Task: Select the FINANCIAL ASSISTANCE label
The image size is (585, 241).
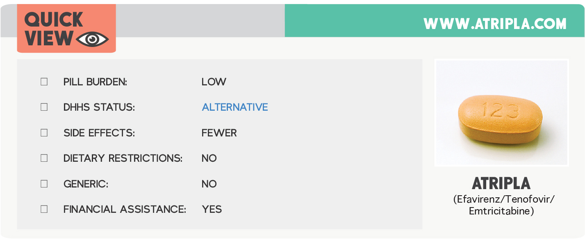Action: [x=125, y=210]
